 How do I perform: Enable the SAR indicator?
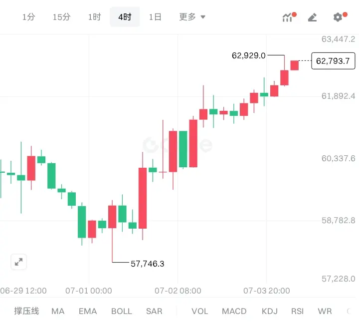(154, 311)
